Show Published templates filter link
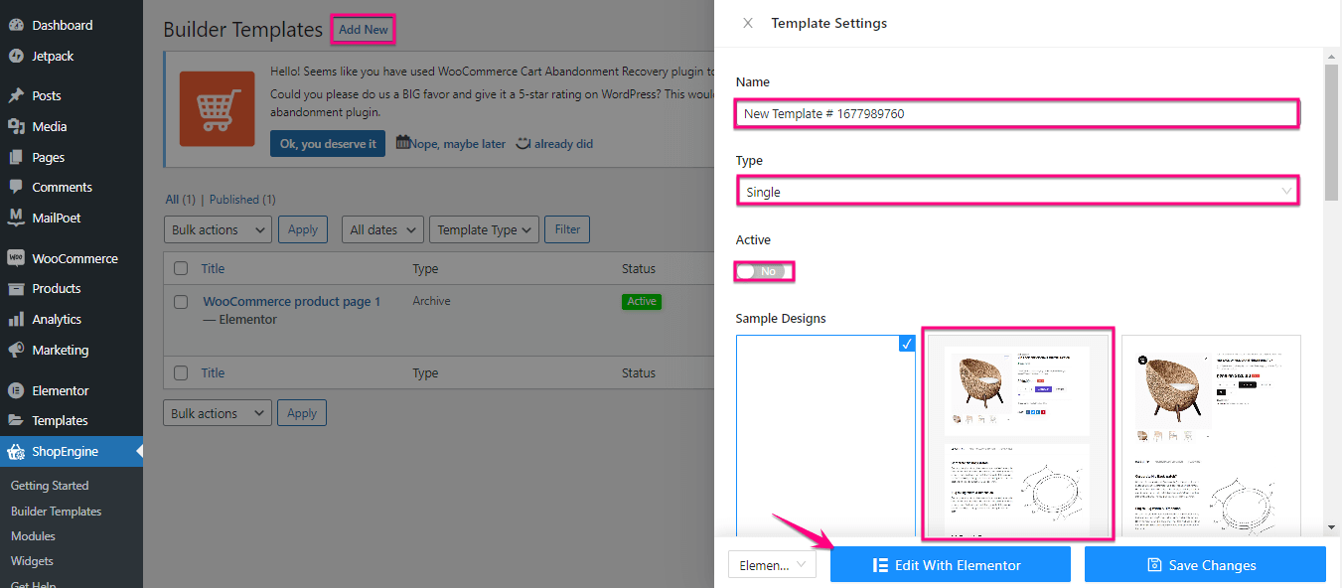The image size is (1342, 588). (242, 200)
